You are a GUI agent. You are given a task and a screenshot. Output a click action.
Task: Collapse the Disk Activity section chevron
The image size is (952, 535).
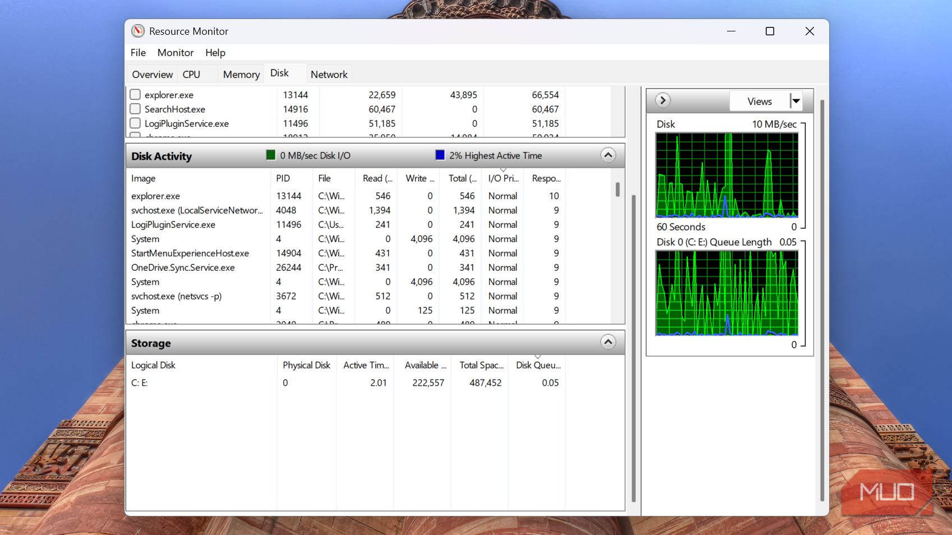(x=608, y=155)
